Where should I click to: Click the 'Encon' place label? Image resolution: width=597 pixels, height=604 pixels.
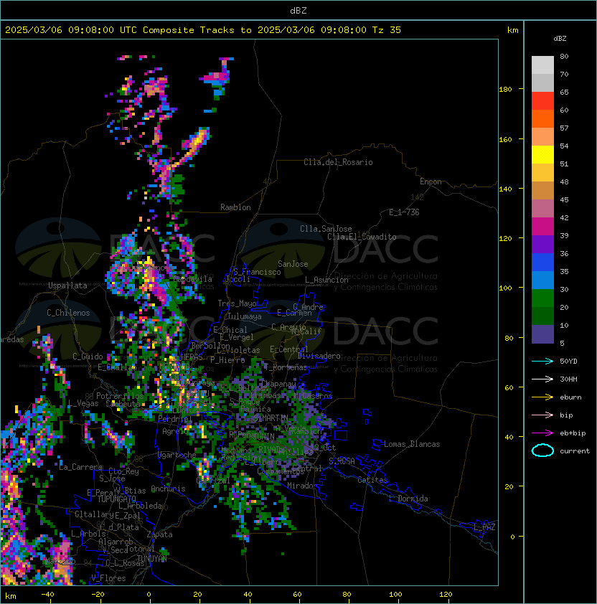[x=431, y=181]
